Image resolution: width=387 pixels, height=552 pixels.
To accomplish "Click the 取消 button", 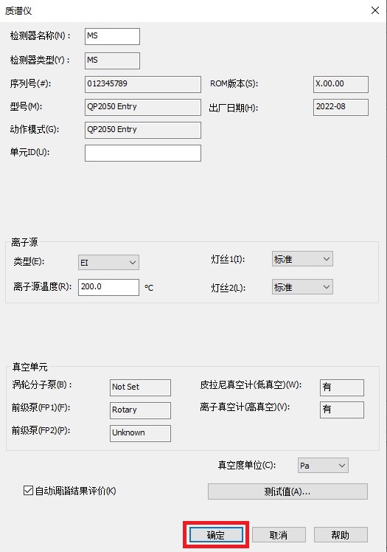I will 279,535.
